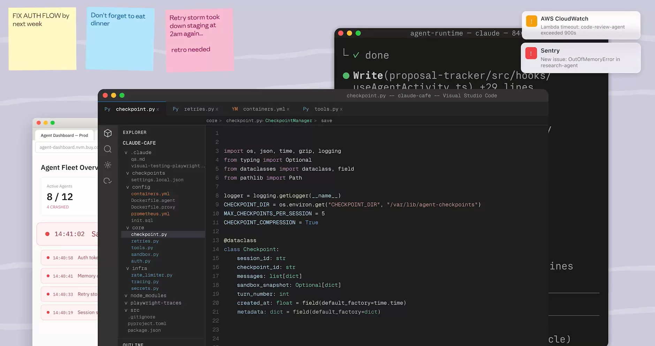Open Search from the activity bar magnifier icon
Viewport: 655px width, 346px height.
[x=108, y=149]
